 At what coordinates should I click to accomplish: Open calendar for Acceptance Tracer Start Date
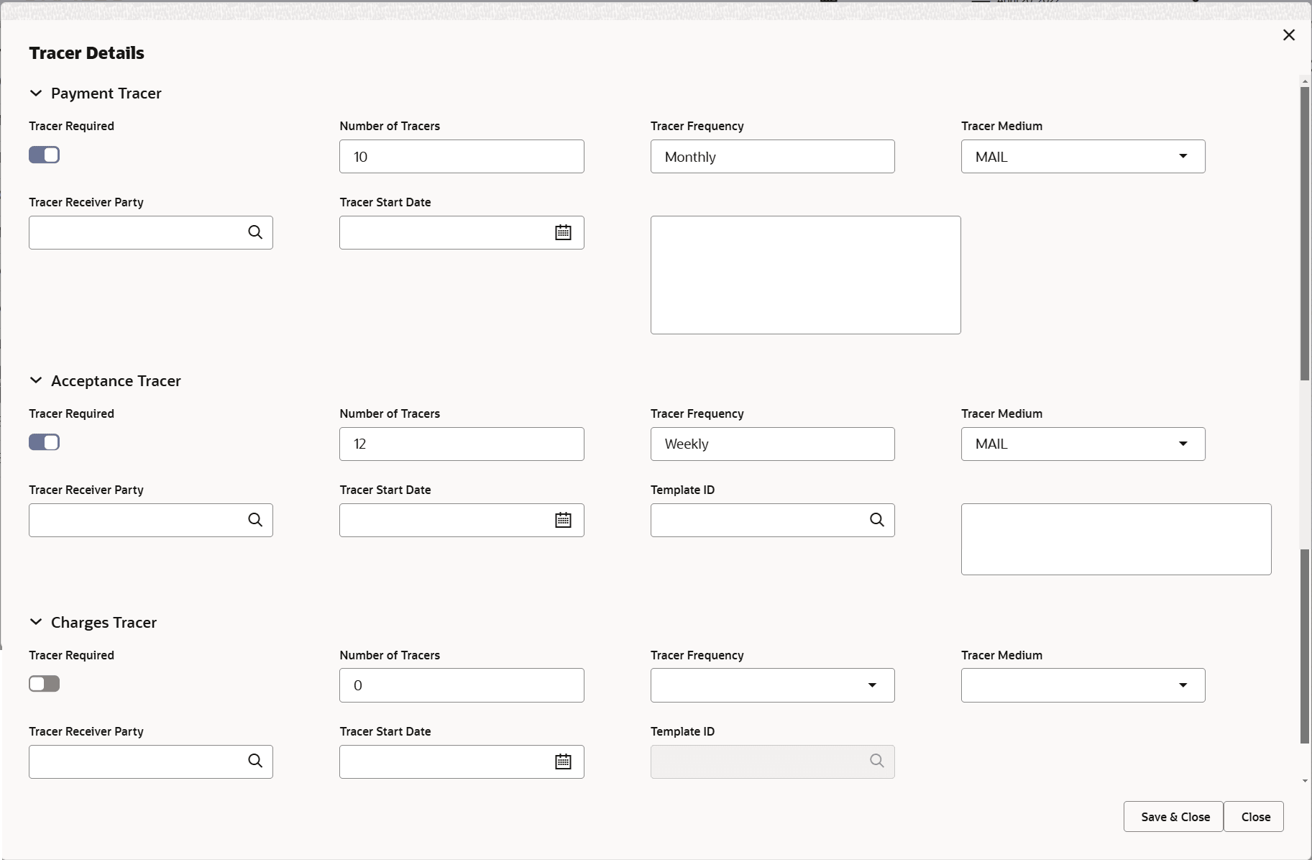(x=563, y=520)
